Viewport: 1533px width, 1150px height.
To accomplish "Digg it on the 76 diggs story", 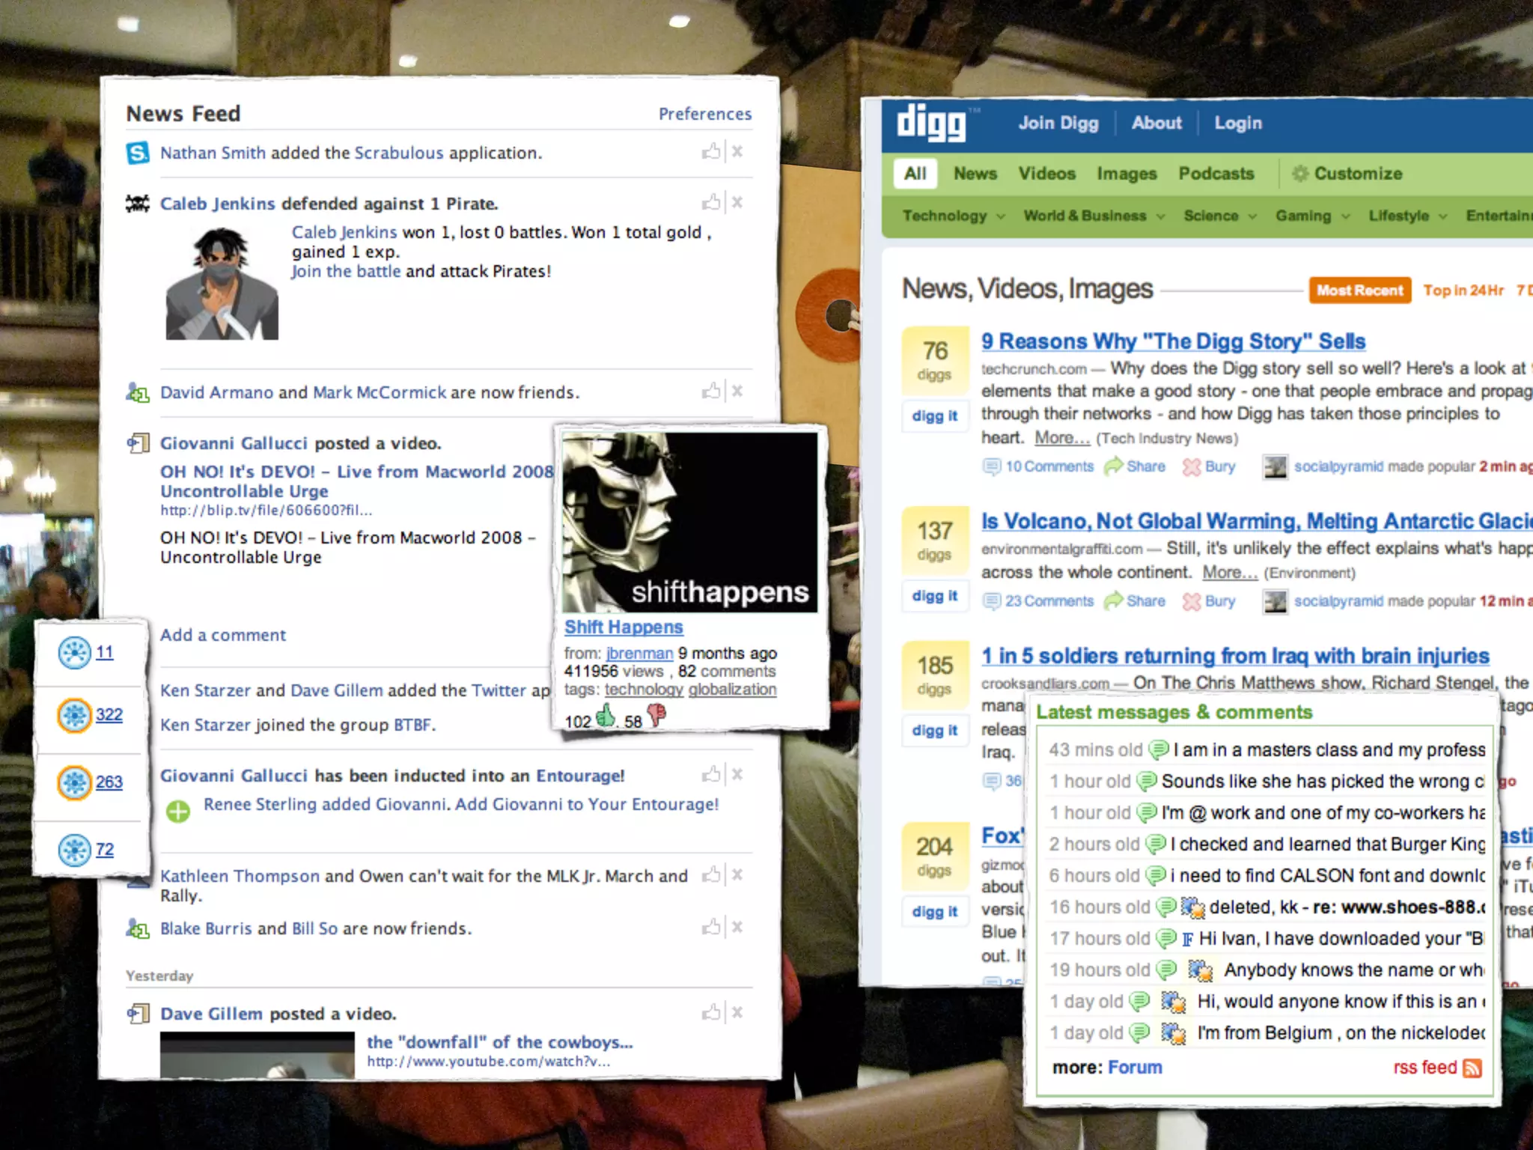I will pyautogui.click(x=934, y=416).
